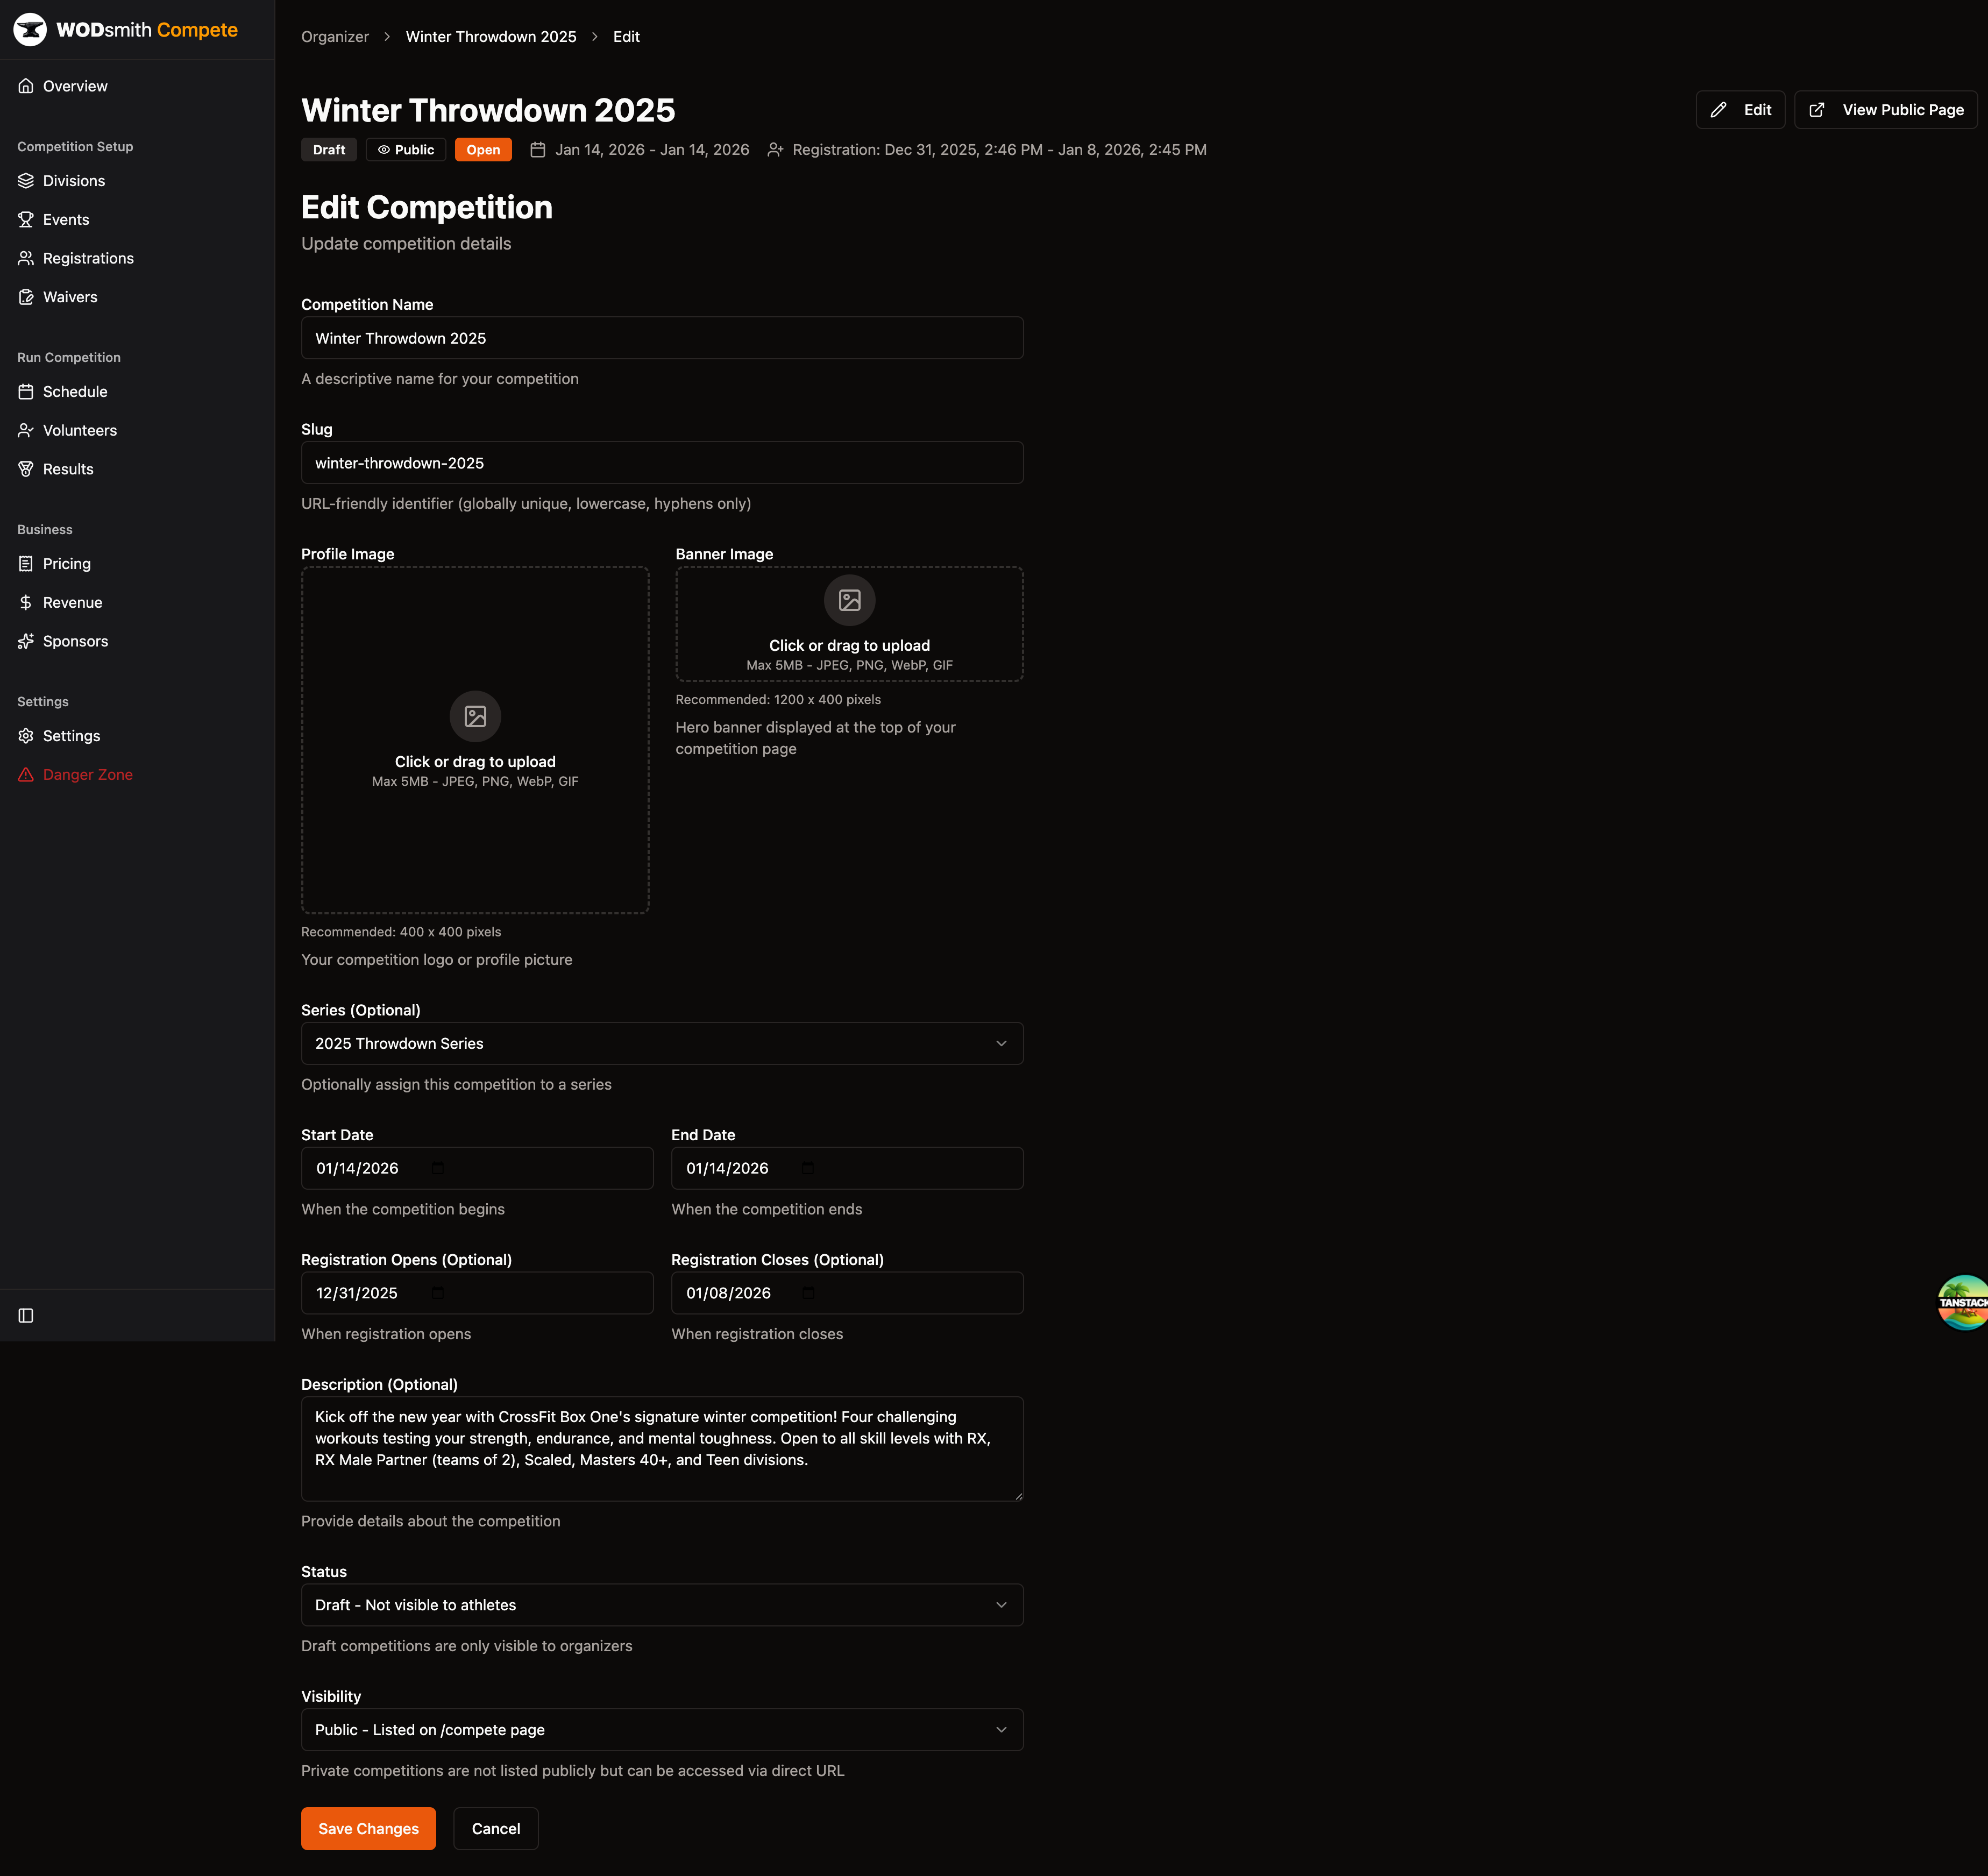Click the "Jan 14, 2026 - Jan 14, 2026" date text
Image resolution: width=1988 pixels, height=1876 pixels.
tap(652, 150)
